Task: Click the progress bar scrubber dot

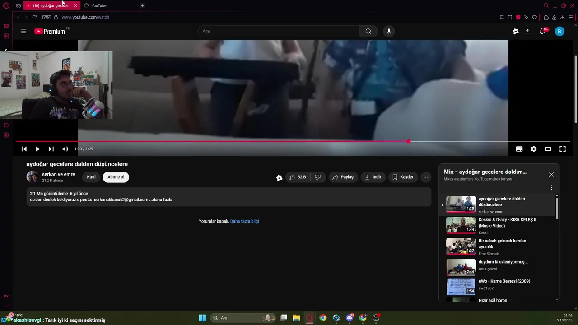Action: 409,141
